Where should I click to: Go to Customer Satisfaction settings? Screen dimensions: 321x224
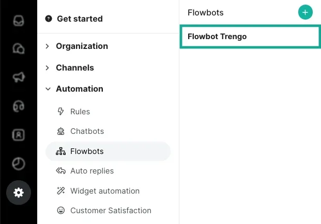click(111, 211)
